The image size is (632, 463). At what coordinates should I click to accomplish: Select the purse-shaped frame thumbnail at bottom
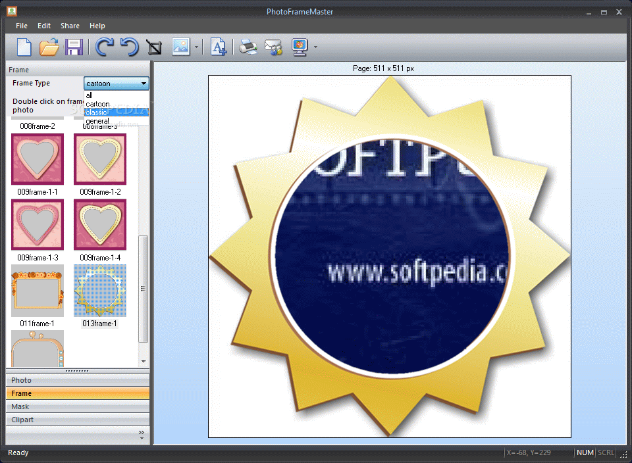[x=38, y=349]
